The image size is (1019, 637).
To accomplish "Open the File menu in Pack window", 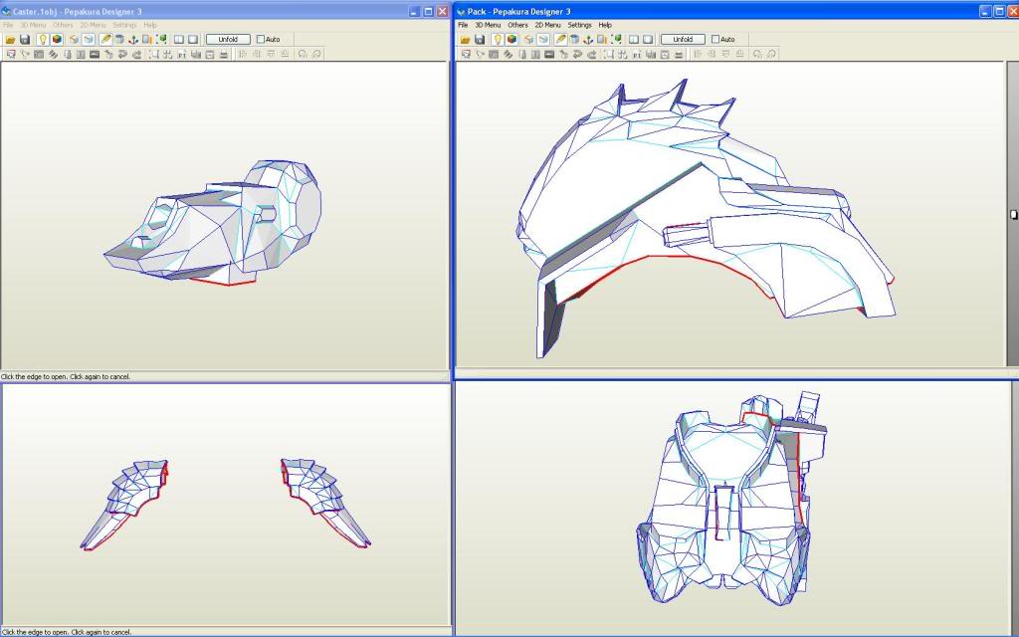I will (x=463, y=25).
